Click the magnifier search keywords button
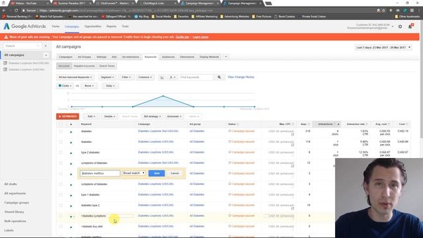This screenshot has width=423, height=238. (x=219, y=77)
